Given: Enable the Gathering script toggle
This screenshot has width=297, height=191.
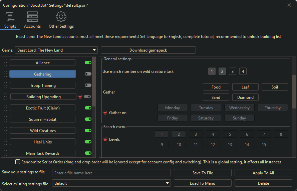Looking at the screenshot, I should [x=88, y=74].
